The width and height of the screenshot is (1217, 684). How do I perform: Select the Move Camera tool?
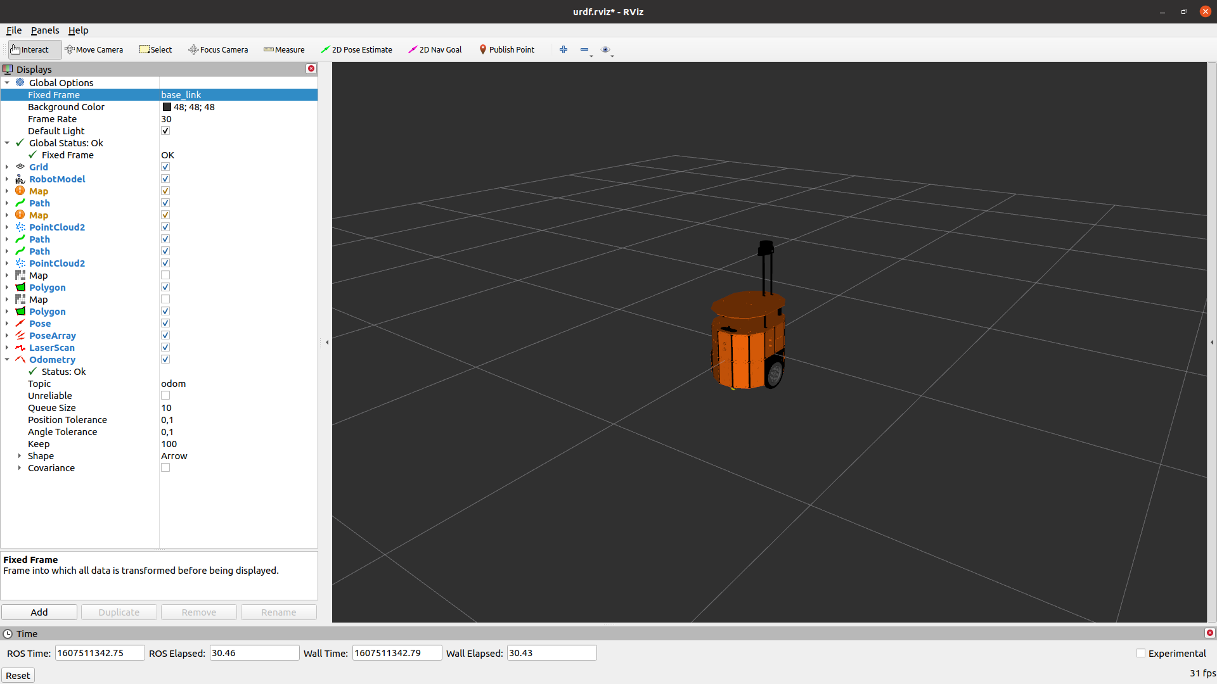pos(94,49)
